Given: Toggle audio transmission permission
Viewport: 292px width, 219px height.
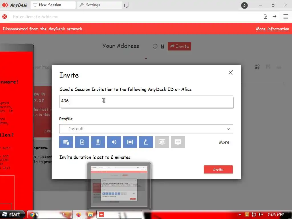Looking at the screenshot, I should point(114,142).
